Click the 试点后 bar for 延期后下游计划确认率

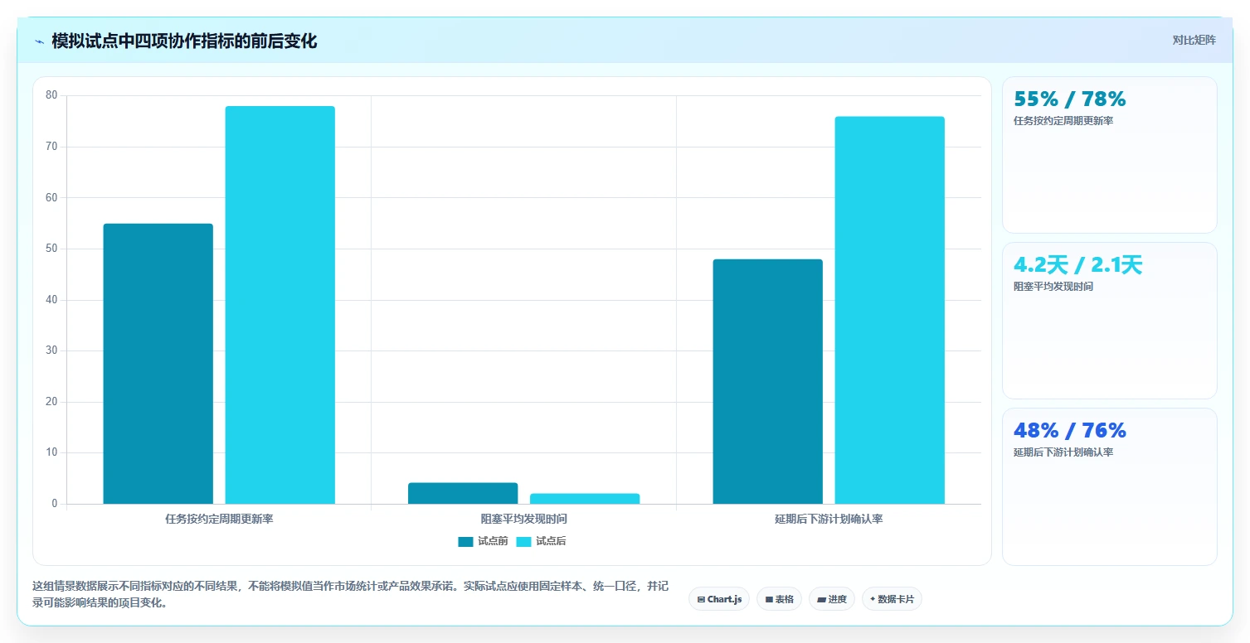(889, 310)
